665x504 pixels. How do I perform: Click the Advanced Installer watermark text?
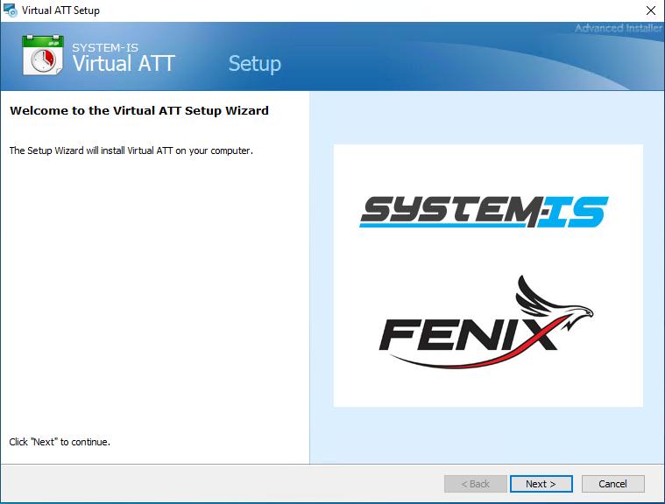click(618, 28)
